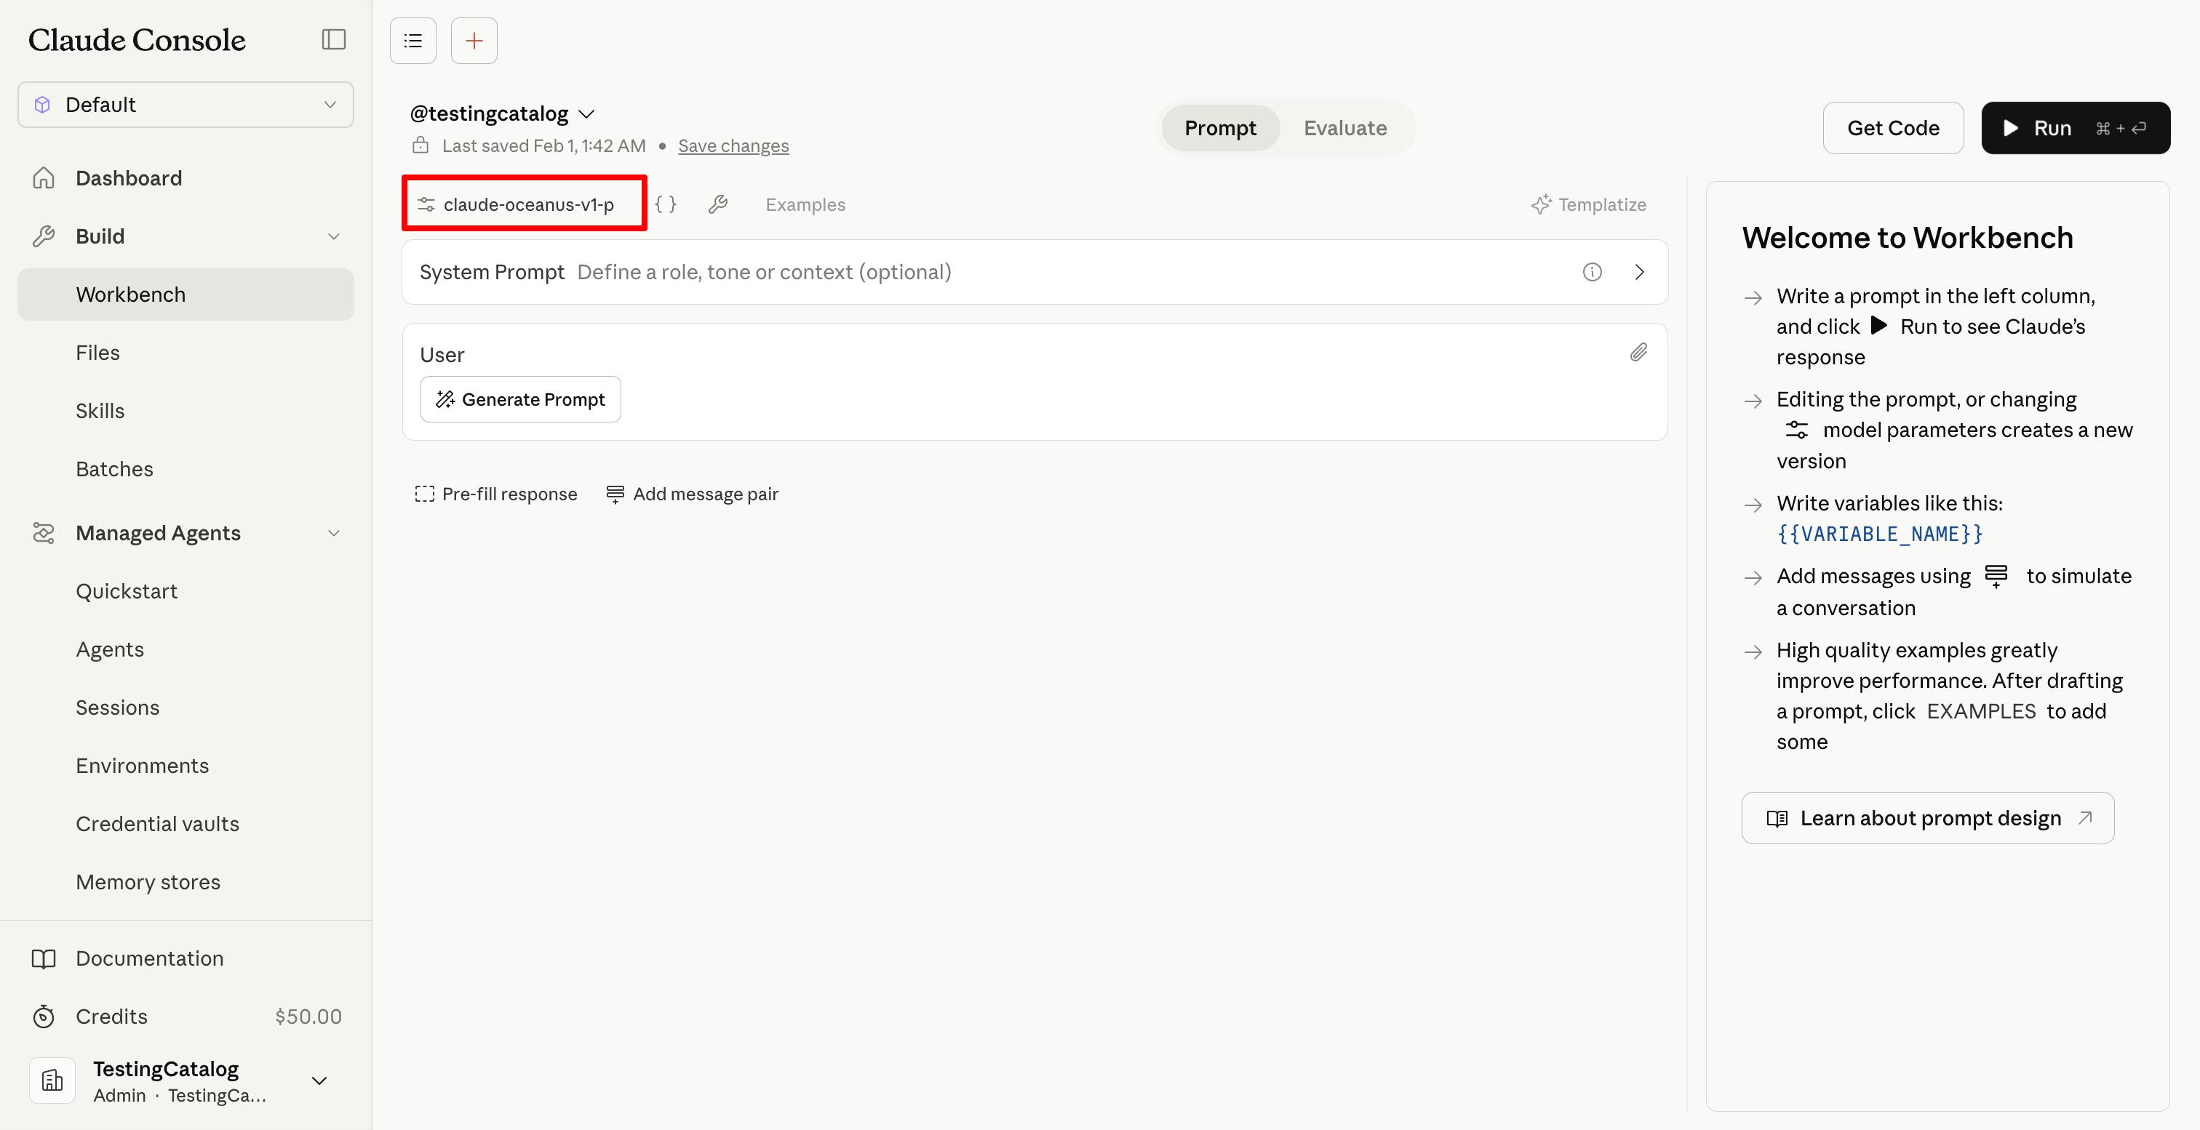The image size is (2200, 1130).
Task: Show the System Prompt info icon
Action: [x=1592, y=272]
